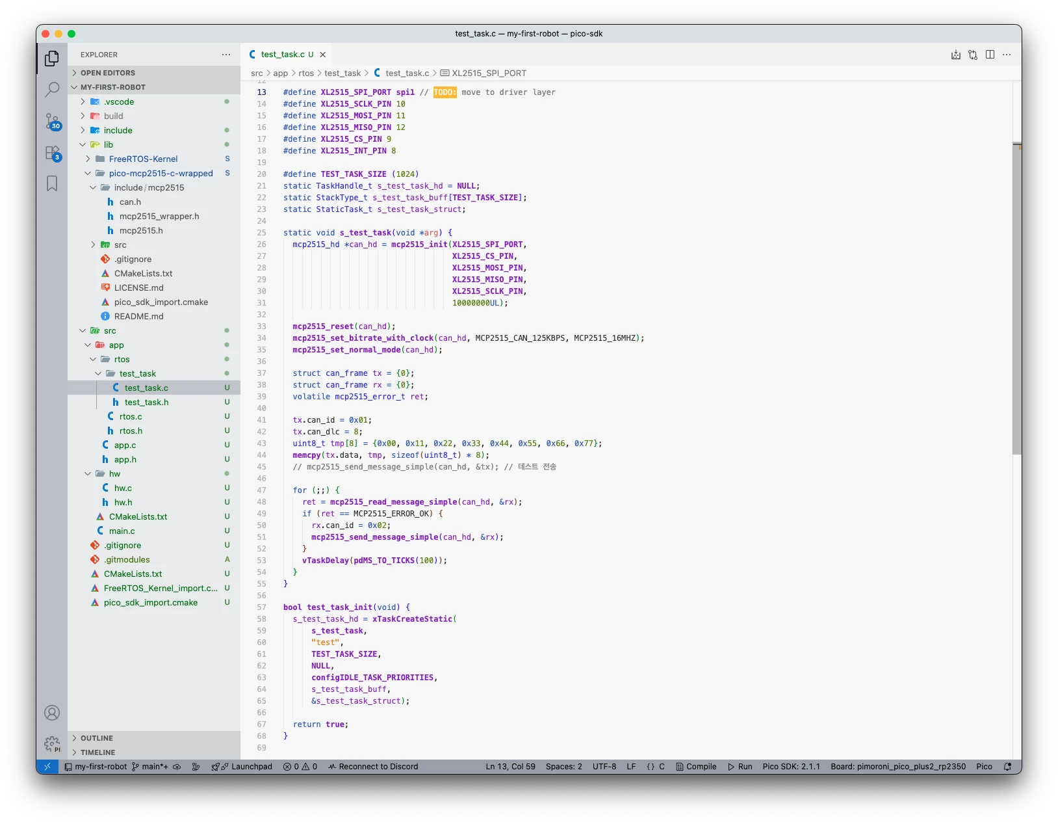This screenshot has width=1058, height=822.
Task: Switch to the test_task.c editor tab
Action: click(x=282, y=55)
